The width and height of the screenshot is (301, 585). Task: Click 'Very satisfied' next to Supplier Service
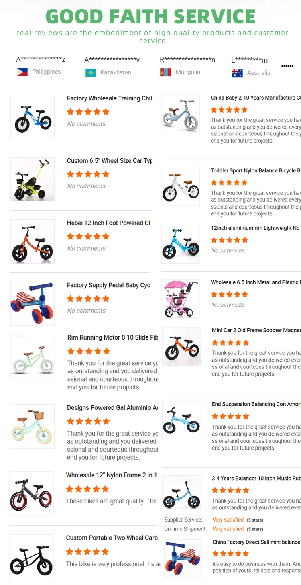228,520
